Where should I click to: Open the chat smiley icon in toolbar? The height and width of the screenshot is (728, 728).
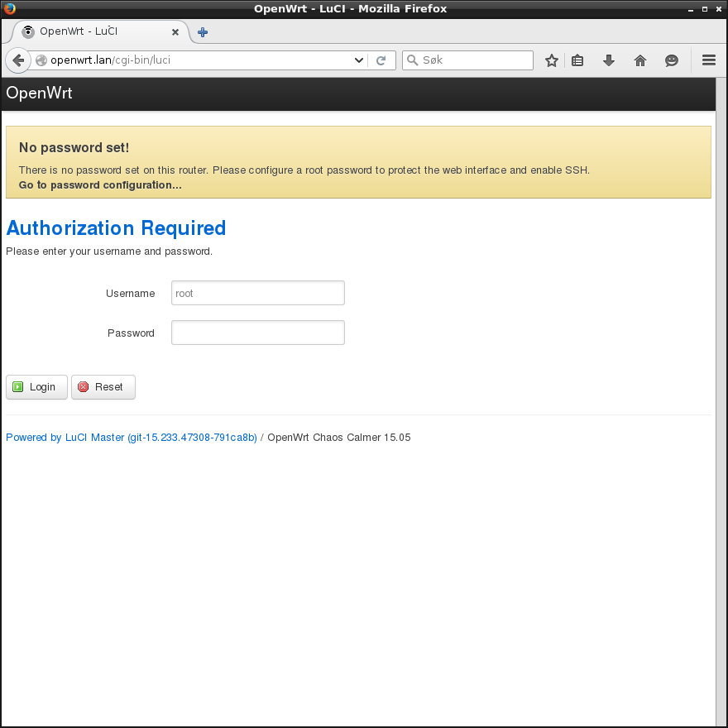[672, 60]
